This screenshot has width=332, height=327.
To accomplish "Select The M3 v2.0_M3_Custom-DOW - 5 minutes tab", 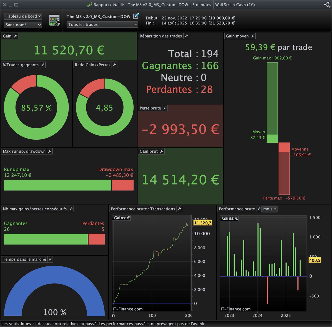I will click(169, 5).
